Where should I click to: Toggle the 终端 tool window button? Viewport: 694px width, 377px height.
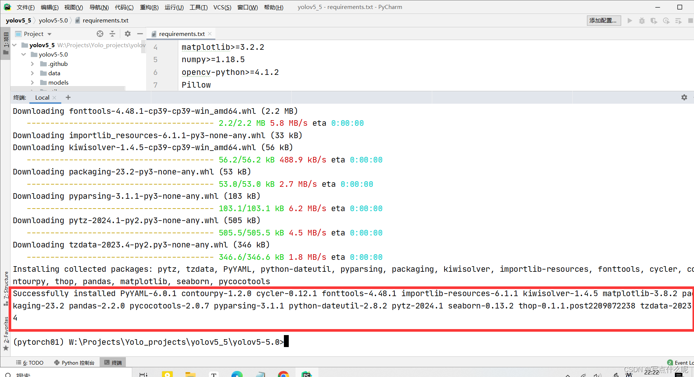tap(113, 362)
